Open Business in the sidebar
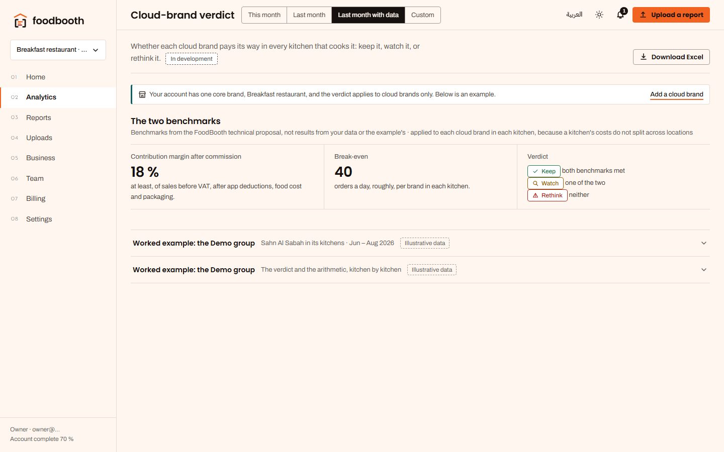Viewport: 724px width, 452px height. tap(58, 158)
